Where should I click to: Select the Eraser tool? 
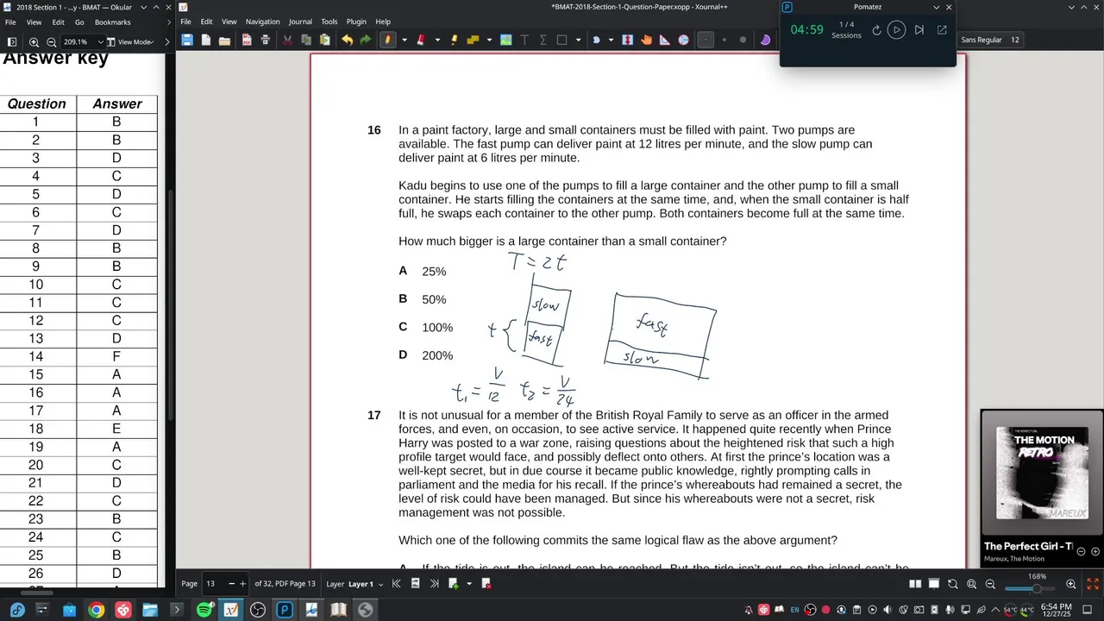pyautogui.click(x=421, y=40)
